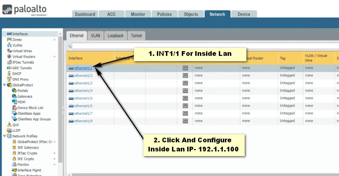Sort by the Tag column header
This screenshot has height=176, width=339.
click(x=291, y=58)
